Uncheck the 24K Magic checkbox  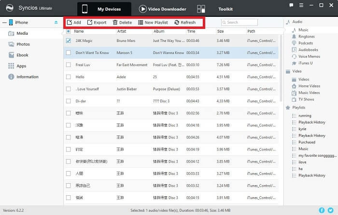pos(69,40)
